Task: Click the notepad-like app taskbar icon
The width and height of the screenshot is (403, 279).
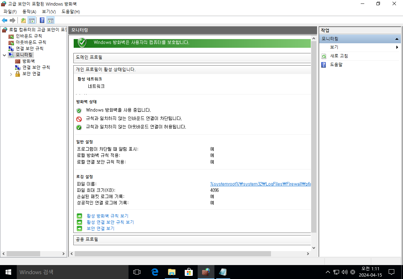Action: [223, 272]
